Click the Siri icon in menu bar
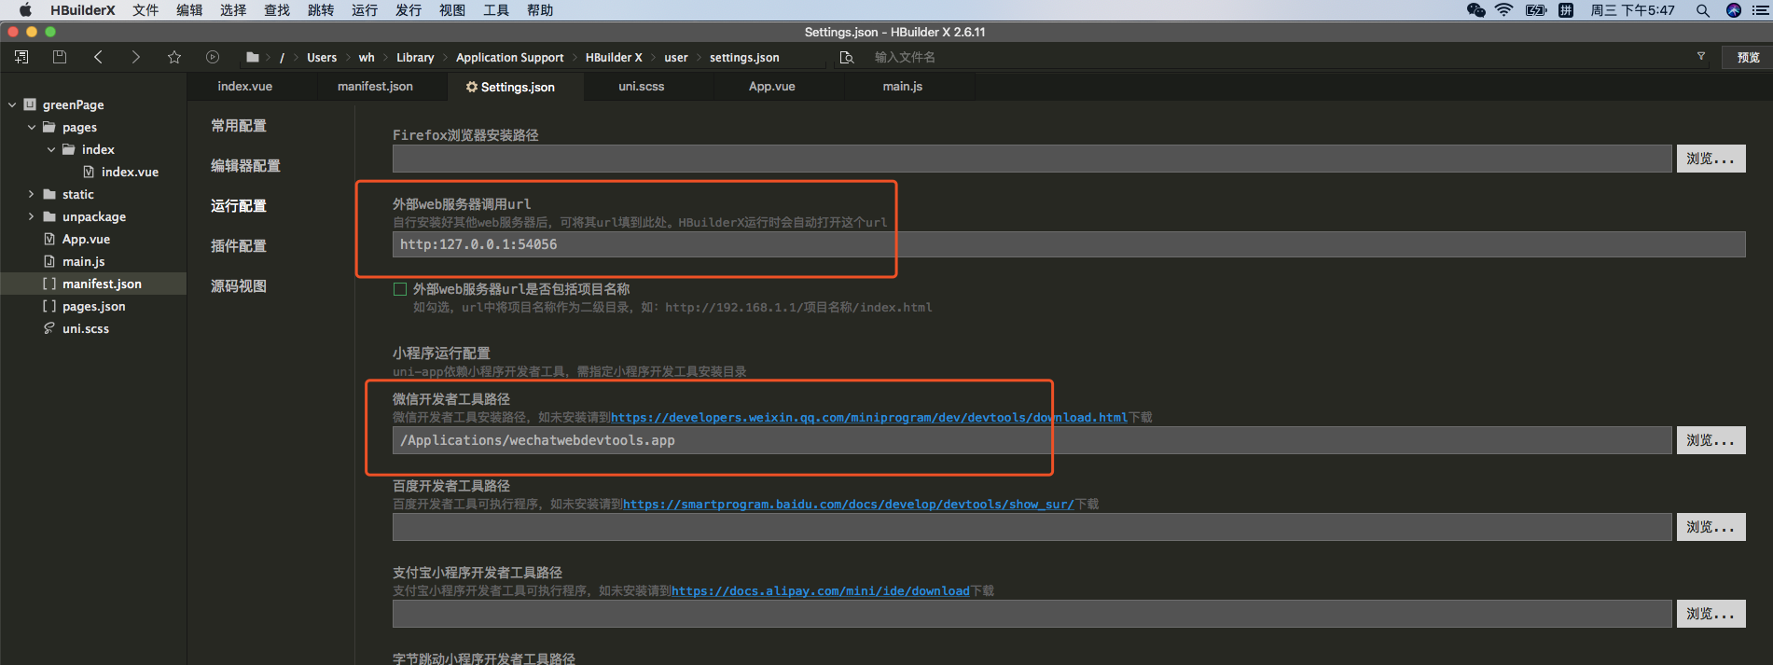The height and width of the screenshot is (665, 1773). click(x=1734, y=10)
